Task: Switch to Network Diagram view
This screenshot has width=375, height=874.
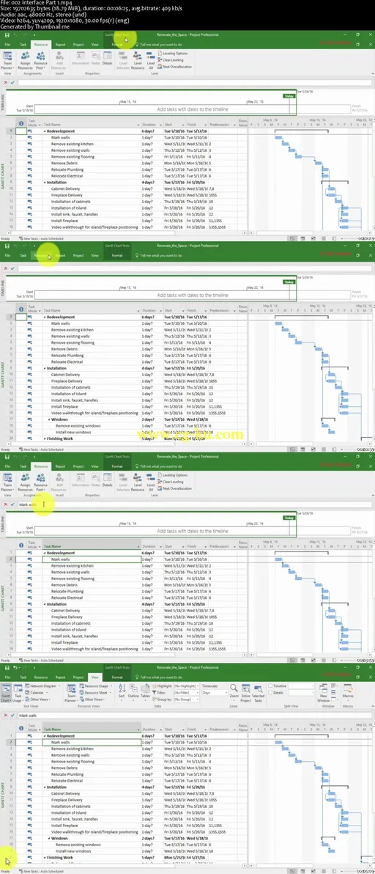Action: [x=42, y=686]
